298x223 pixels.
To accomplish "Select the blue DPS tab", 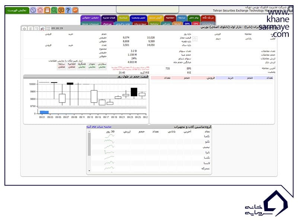I will coord(187,24).
